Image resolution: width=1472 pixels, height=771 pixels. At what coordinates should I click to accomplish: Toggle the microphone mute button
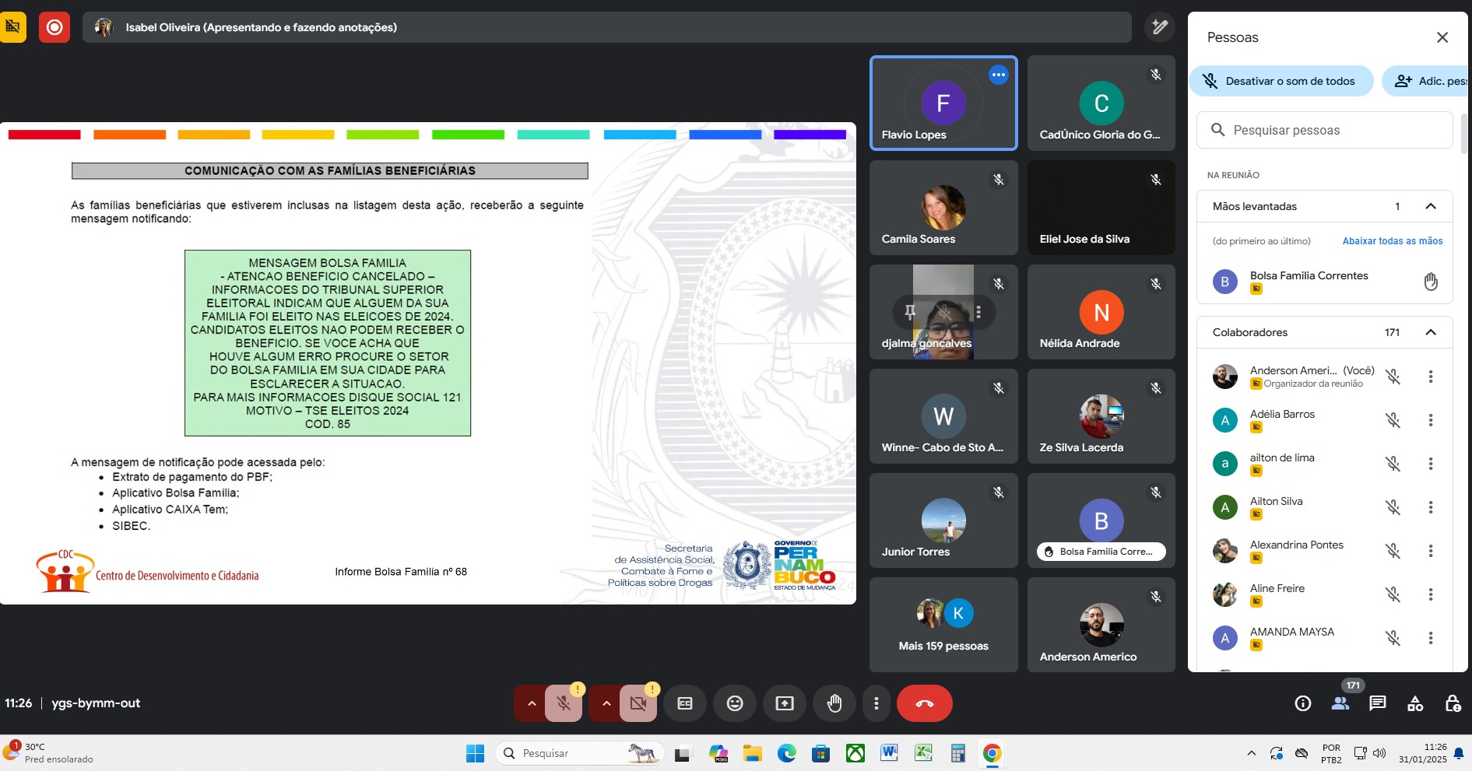pos(564,703)
